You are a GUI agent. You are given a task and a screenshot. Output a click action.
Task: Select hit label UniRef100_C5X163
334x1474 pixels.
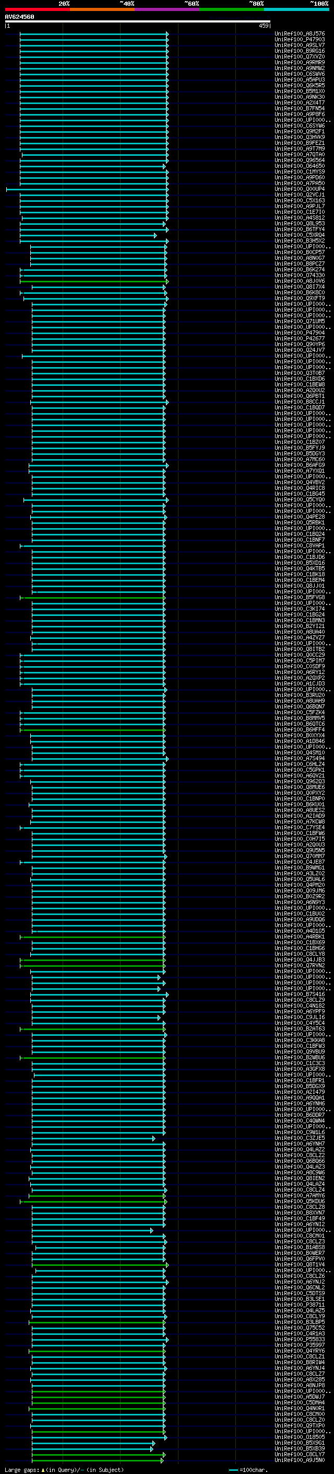tap(300, 200)
